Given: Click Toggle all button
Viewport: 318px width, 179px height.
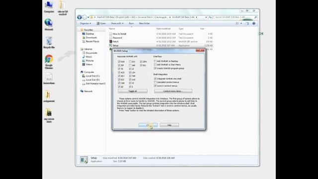Looking at the screenshot, I should click(x=133, y=91).
